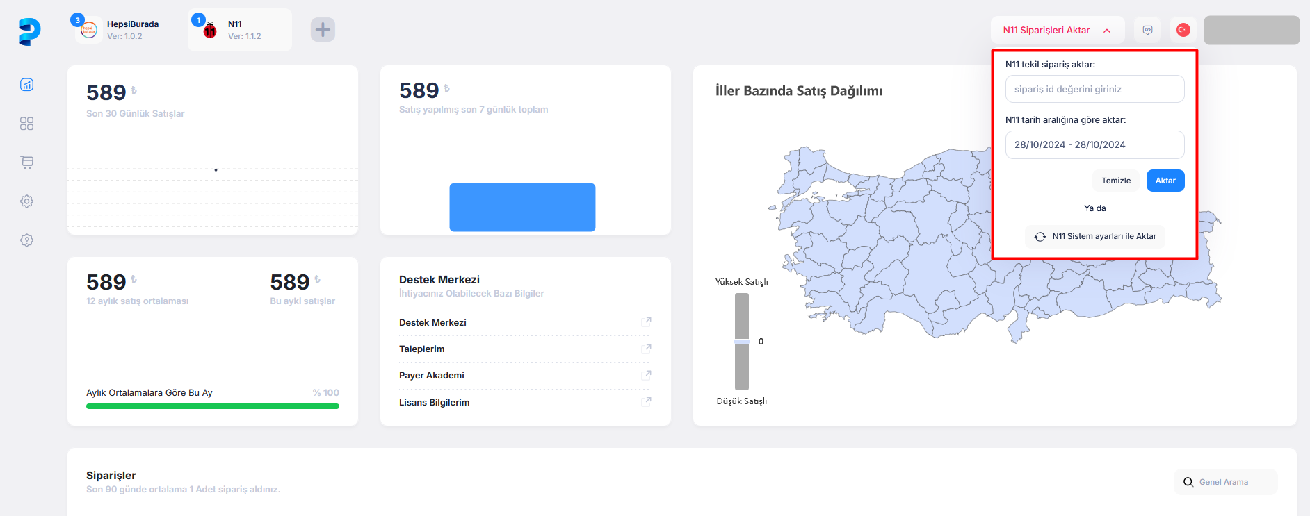Click the plus icon to add marketplace
The width and height of the screenshot is (1310, 516).
(x=323, y=30)
